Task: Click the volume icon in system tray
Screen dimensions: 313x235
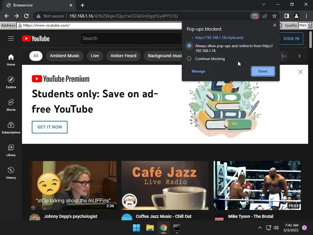Action: pos(276,228)
